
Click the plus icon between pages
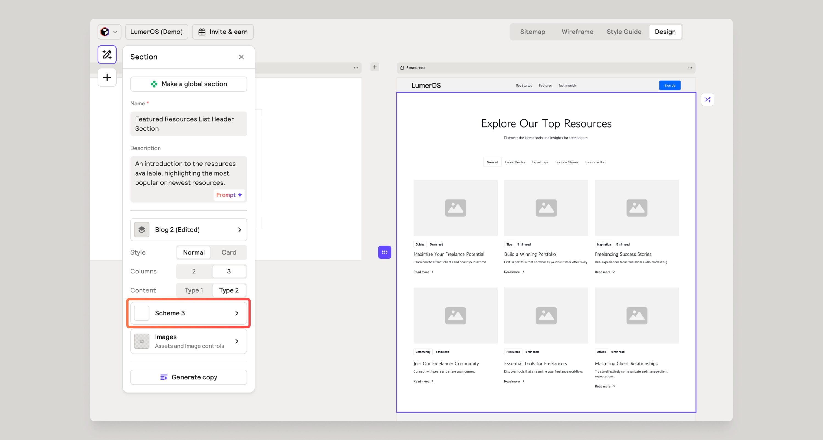[x=374, y=67]
